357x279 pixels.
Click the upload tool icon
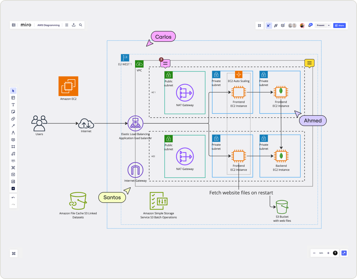(x=13, y=175)
